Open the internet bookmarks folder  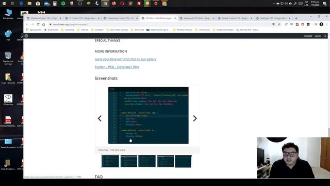(82, 30)
